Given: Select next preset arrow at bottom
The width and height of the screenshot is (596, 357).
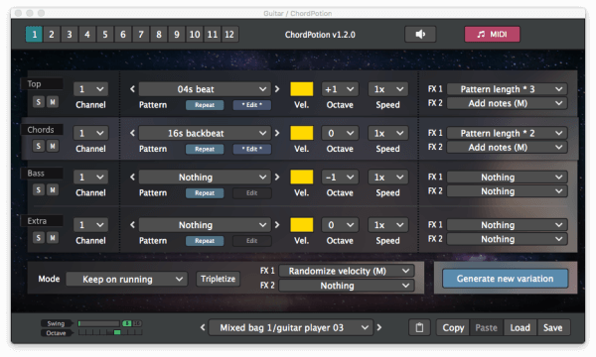Looking at the screenshot, I should 379,327.
